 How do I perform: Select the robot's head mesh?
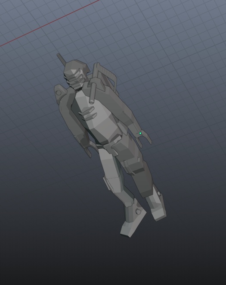click(x=76, y=74)
